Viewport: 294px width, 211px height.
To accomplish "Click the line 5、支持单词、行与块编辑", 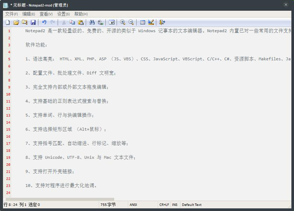I will tap(59, 115).
